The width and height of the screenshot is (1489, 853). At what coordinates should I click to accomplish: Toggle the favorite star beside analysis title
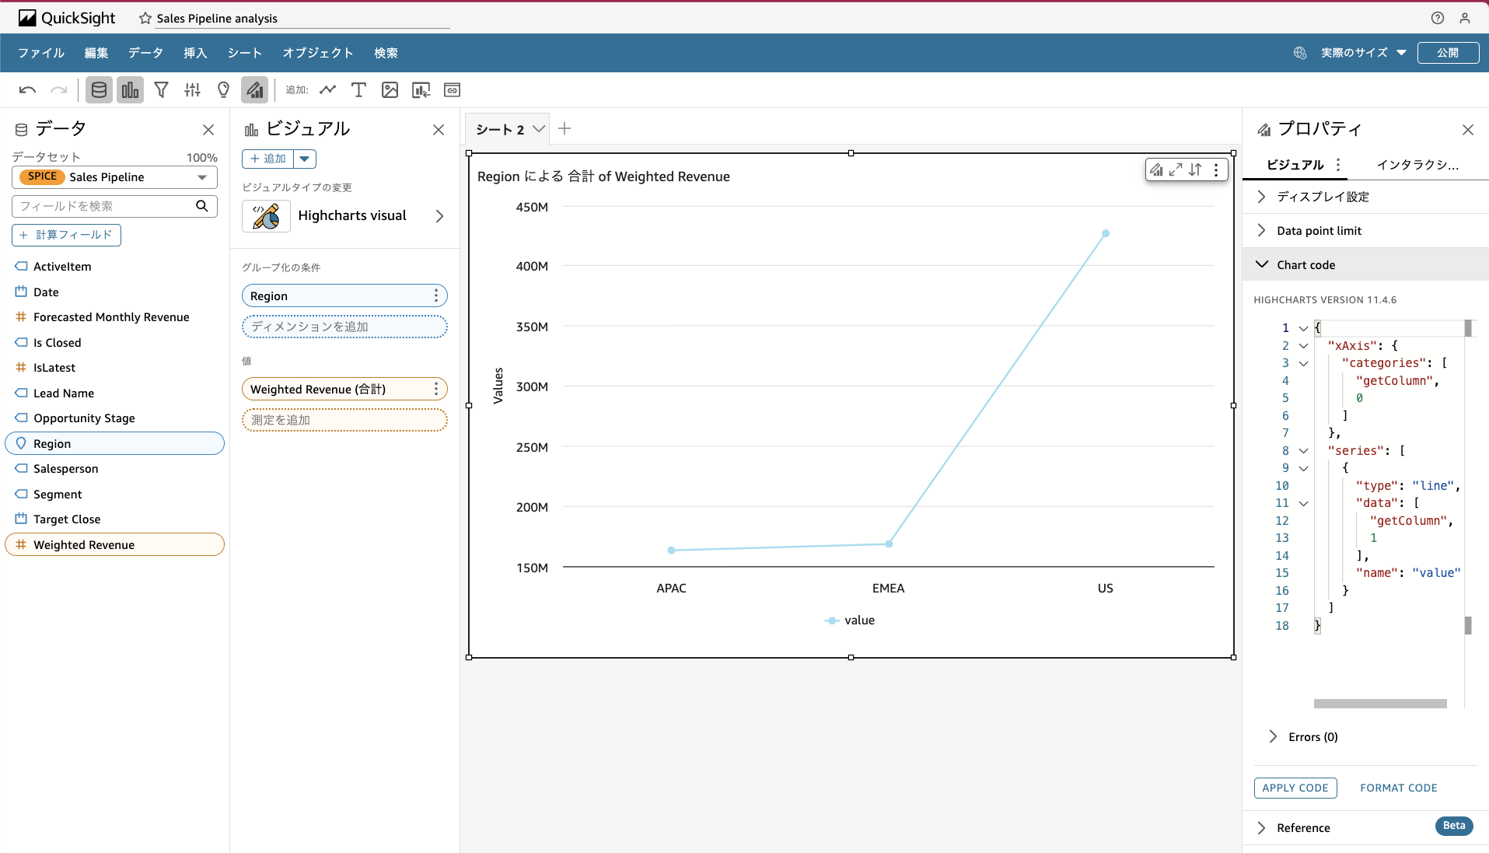145,18
